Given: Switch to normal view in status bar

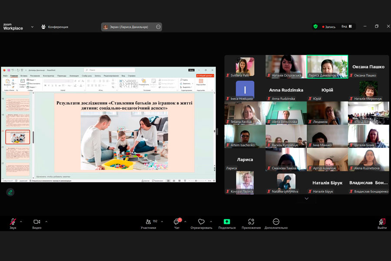Looking at the screenshot, I should [x=168, y=181].
